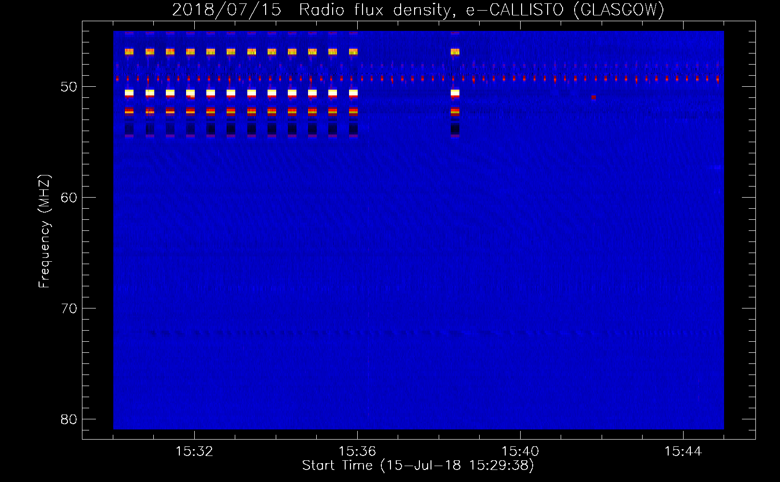This screenshot has height=482, width=780.
Task: Click the date 2018/07/15 in the title
Action: [227, 10]
